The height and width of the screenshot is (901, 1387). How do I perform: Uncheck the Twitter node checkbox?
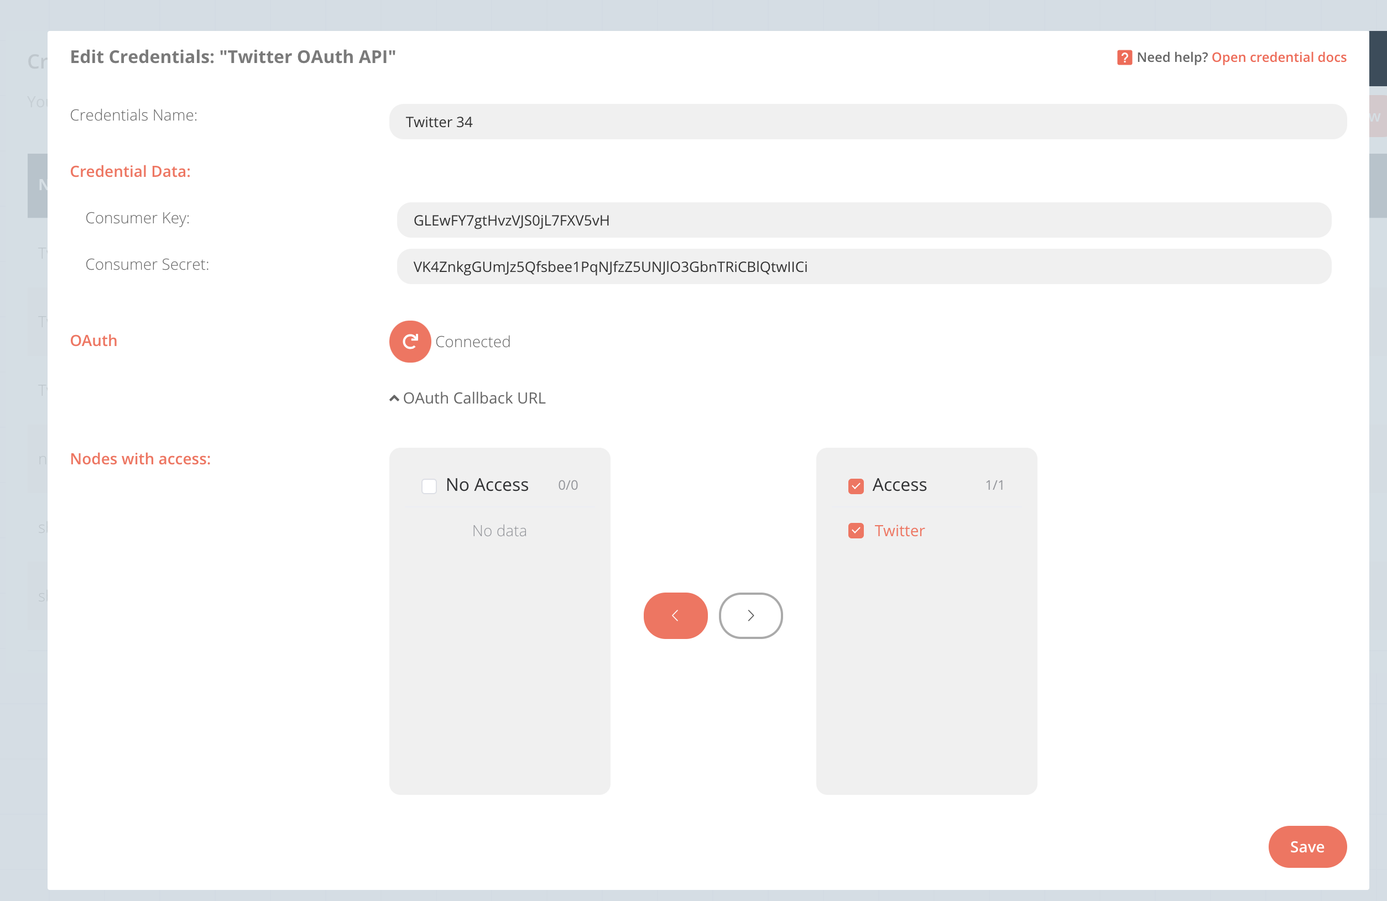856,531
